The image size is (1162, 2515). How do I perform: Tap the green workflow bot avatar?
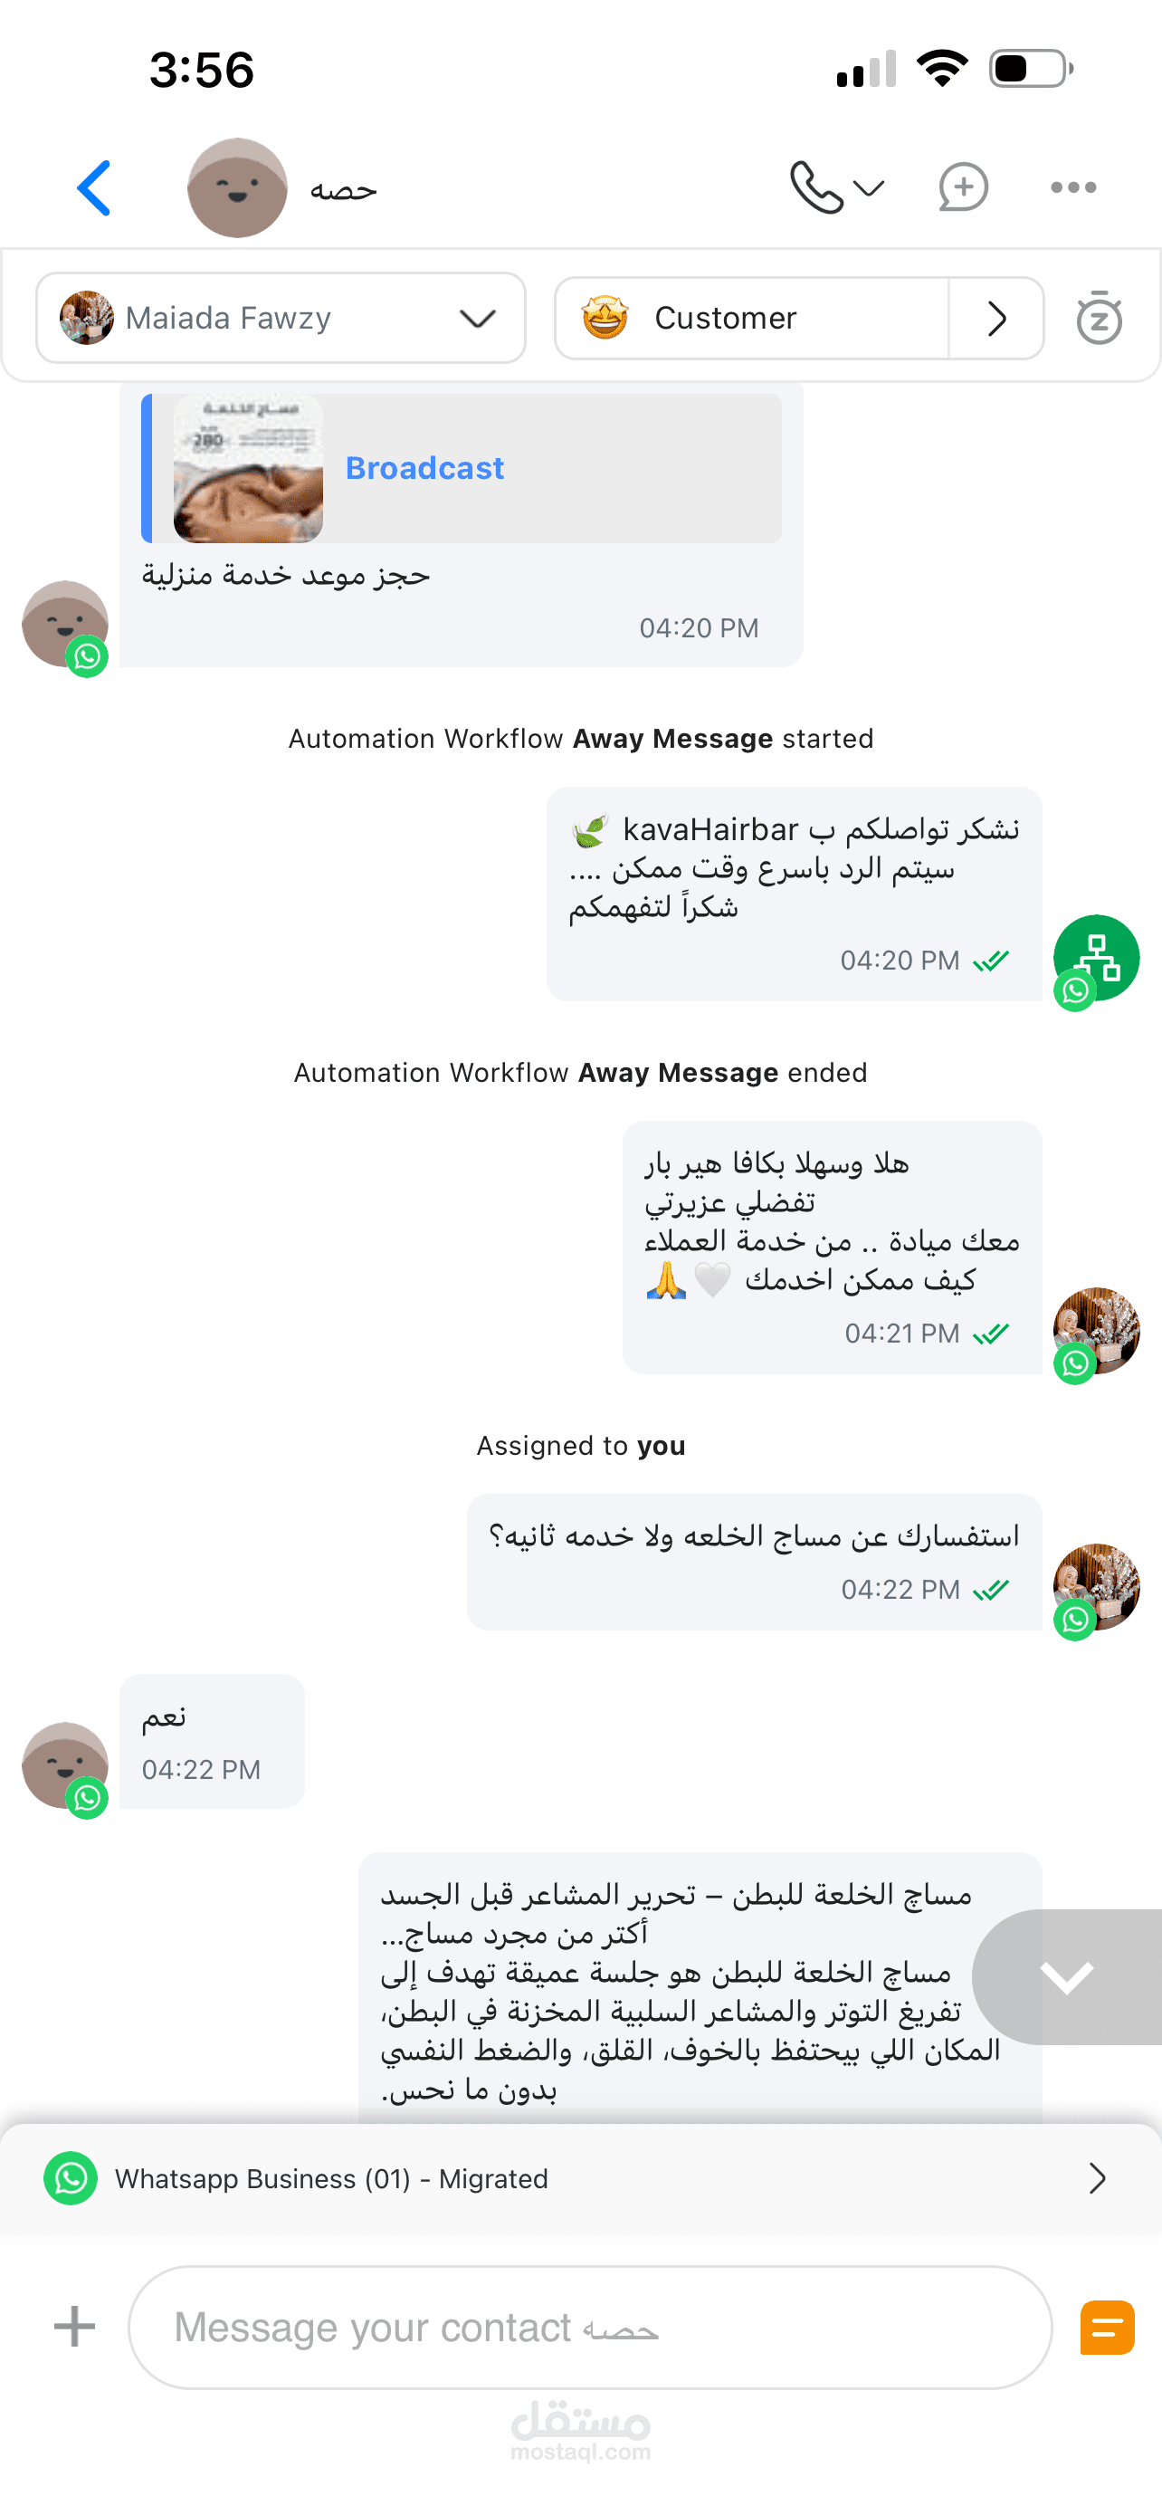click(1097, 958)
